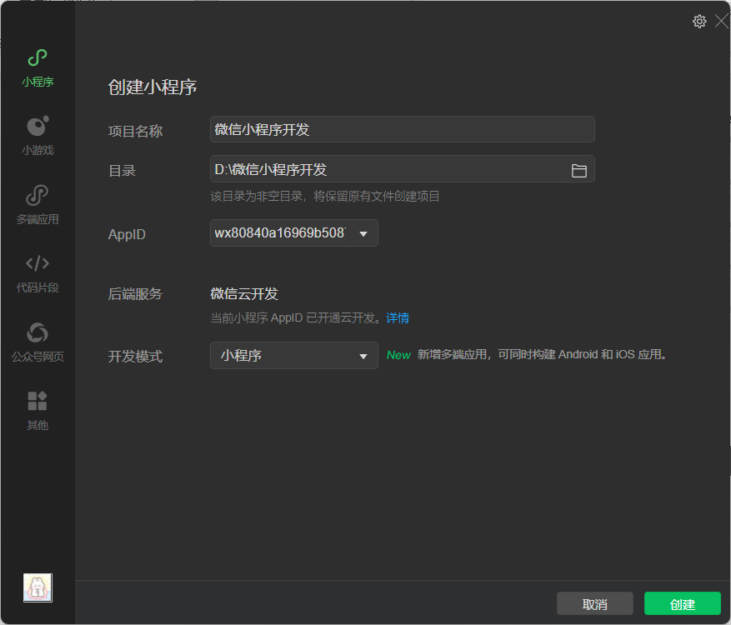This screenshot has width=731, height=625.
Task: Close the create project dialog
Action: [x=722, y=22]
